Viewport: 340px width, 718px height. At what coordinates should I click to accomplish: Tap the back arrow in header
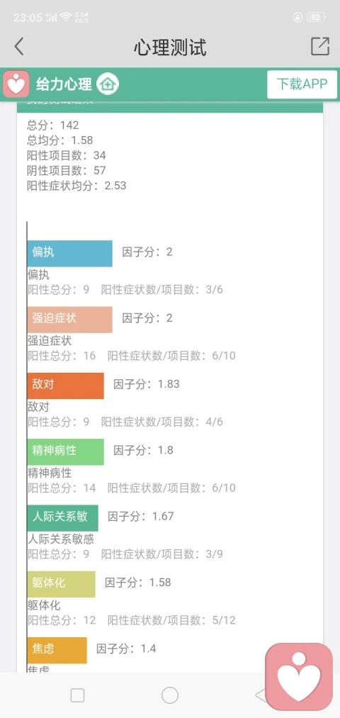(x=18, y=47)
